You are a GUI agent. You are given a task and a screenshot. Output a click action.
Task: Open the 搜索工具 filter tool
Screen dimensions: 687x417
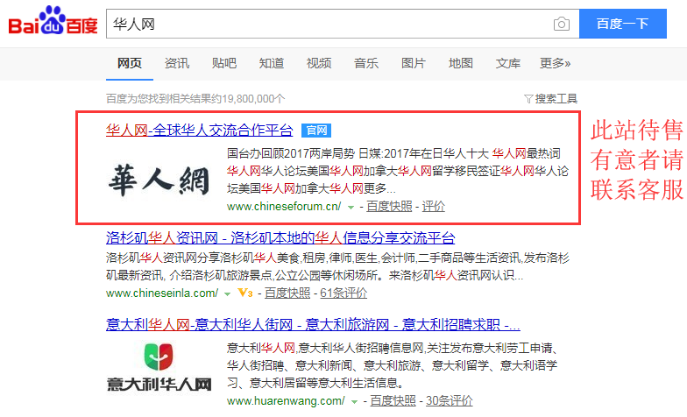550,98
